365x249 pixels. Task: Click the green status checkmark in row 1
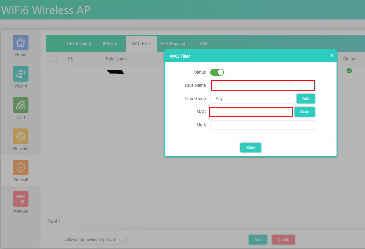pos(349,71)
